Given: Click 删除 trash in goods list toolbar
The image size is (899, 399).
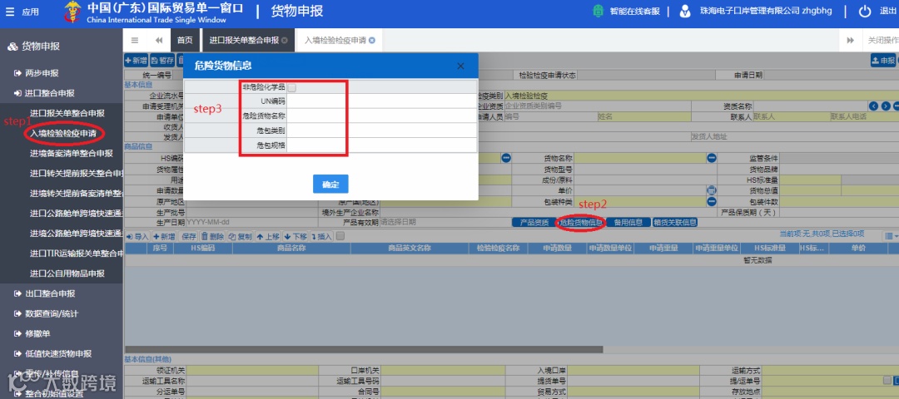Looking at the screenshot, I should click(212, 236).
